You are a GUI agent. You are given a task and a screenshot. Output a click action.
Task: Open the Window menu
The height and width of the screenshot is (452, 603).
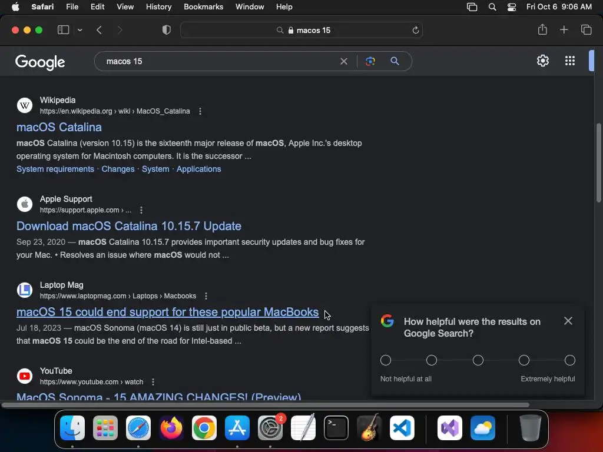tap(250, 7)
